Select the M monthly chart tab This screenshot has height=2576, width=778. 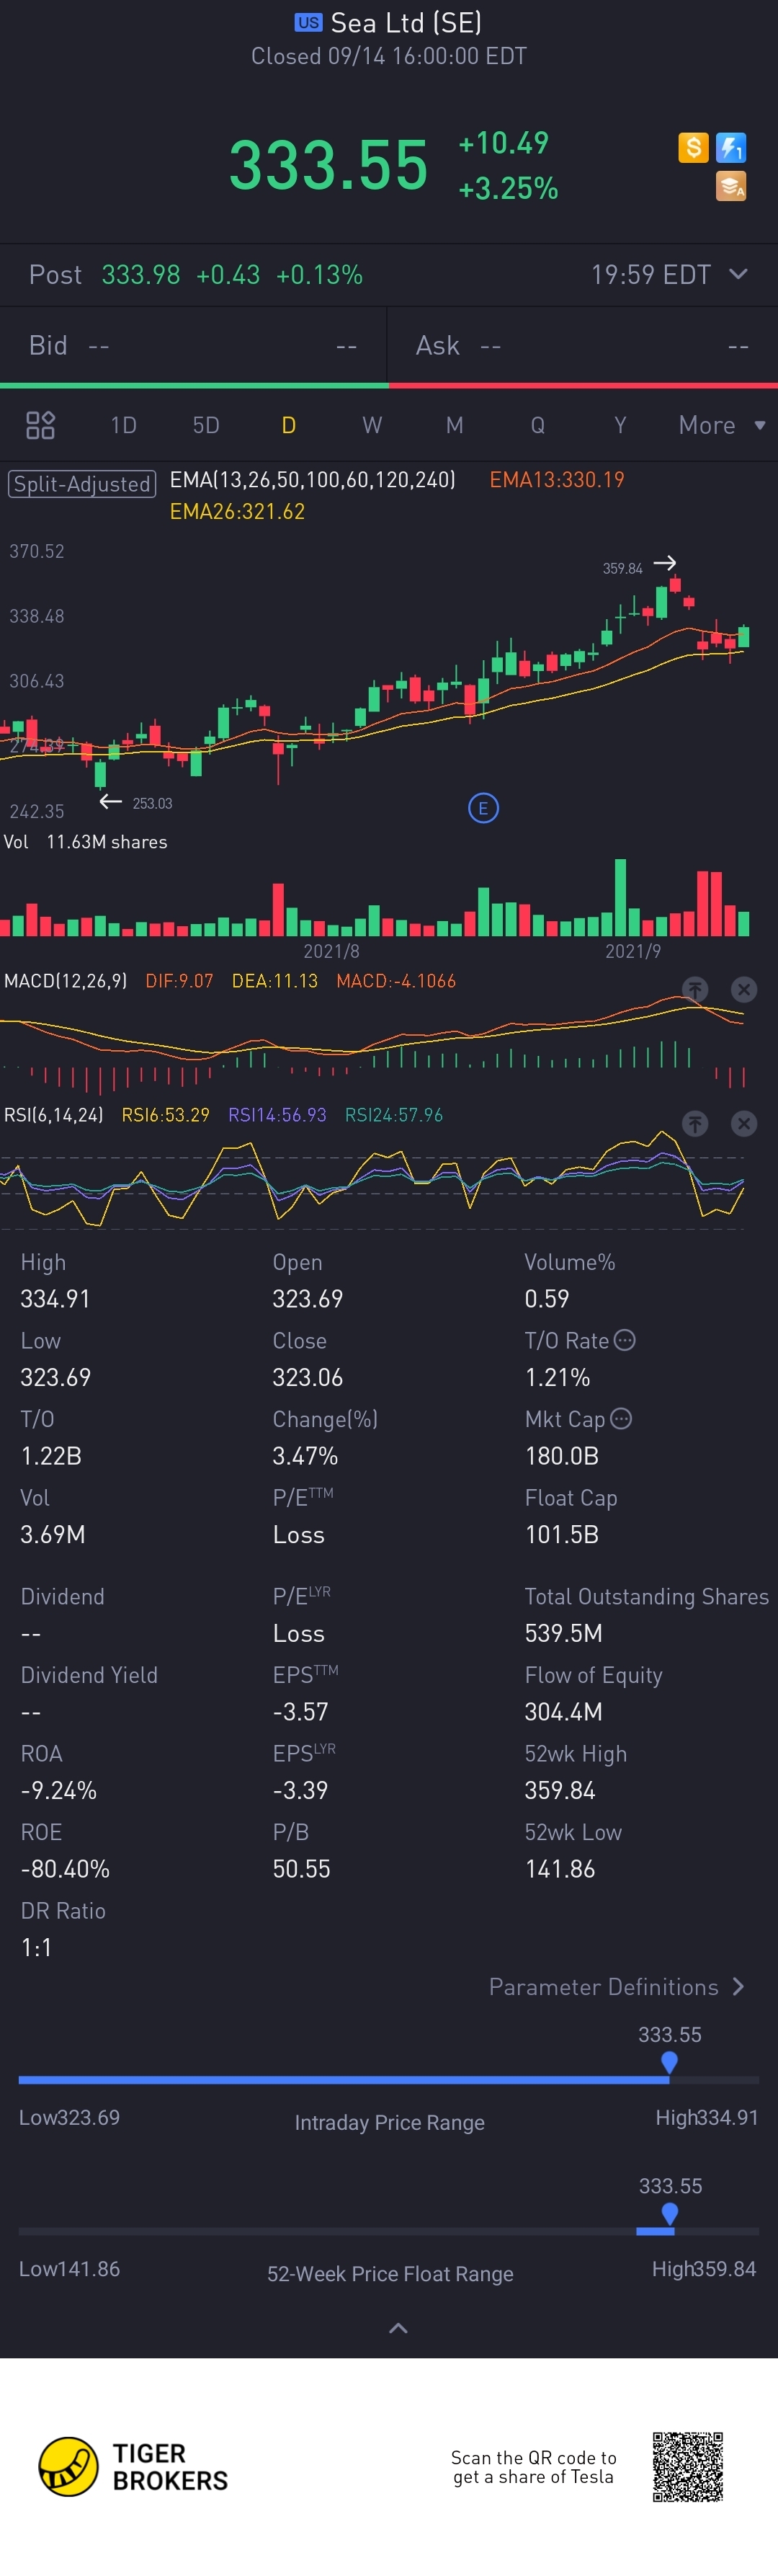tap(454, 425)
